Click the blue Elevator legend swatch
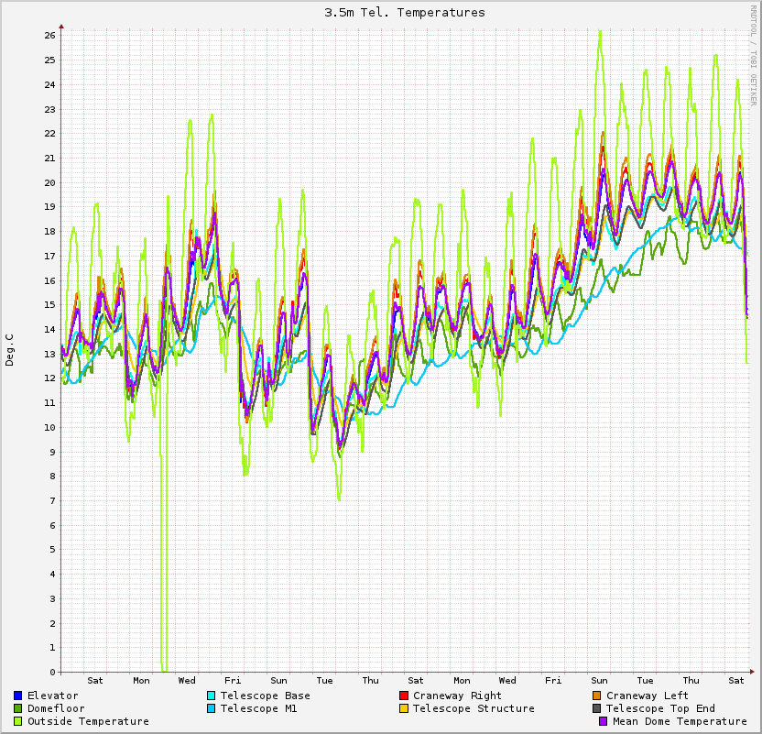762x734 pixels. pyautogui.click(x=18, y=696)
